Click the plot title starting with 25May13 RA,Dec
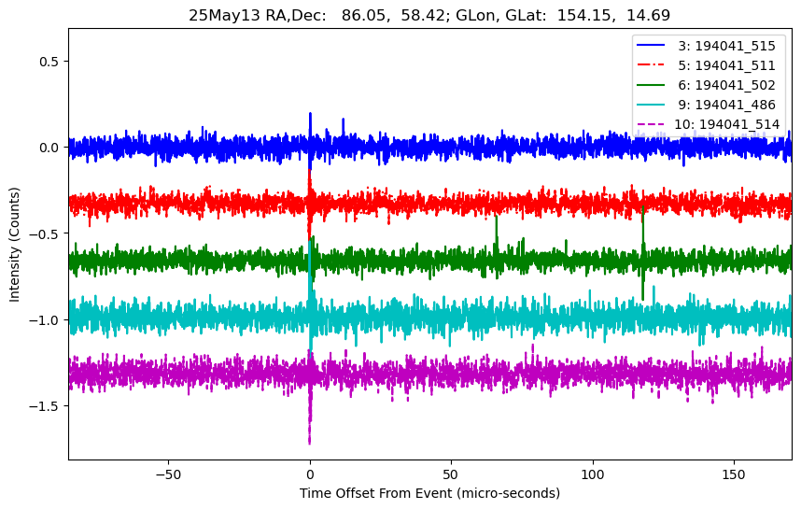 (x=429, y=15)
